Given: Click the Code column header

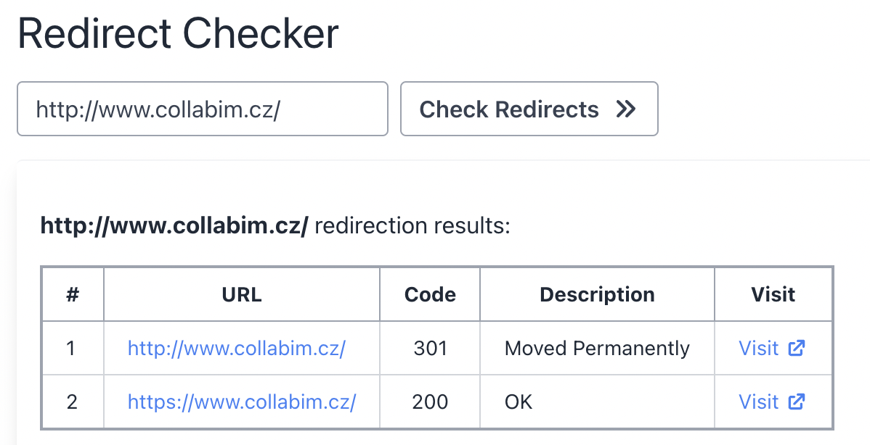Looking at the screenshot, I should click(x=430, y=294).
